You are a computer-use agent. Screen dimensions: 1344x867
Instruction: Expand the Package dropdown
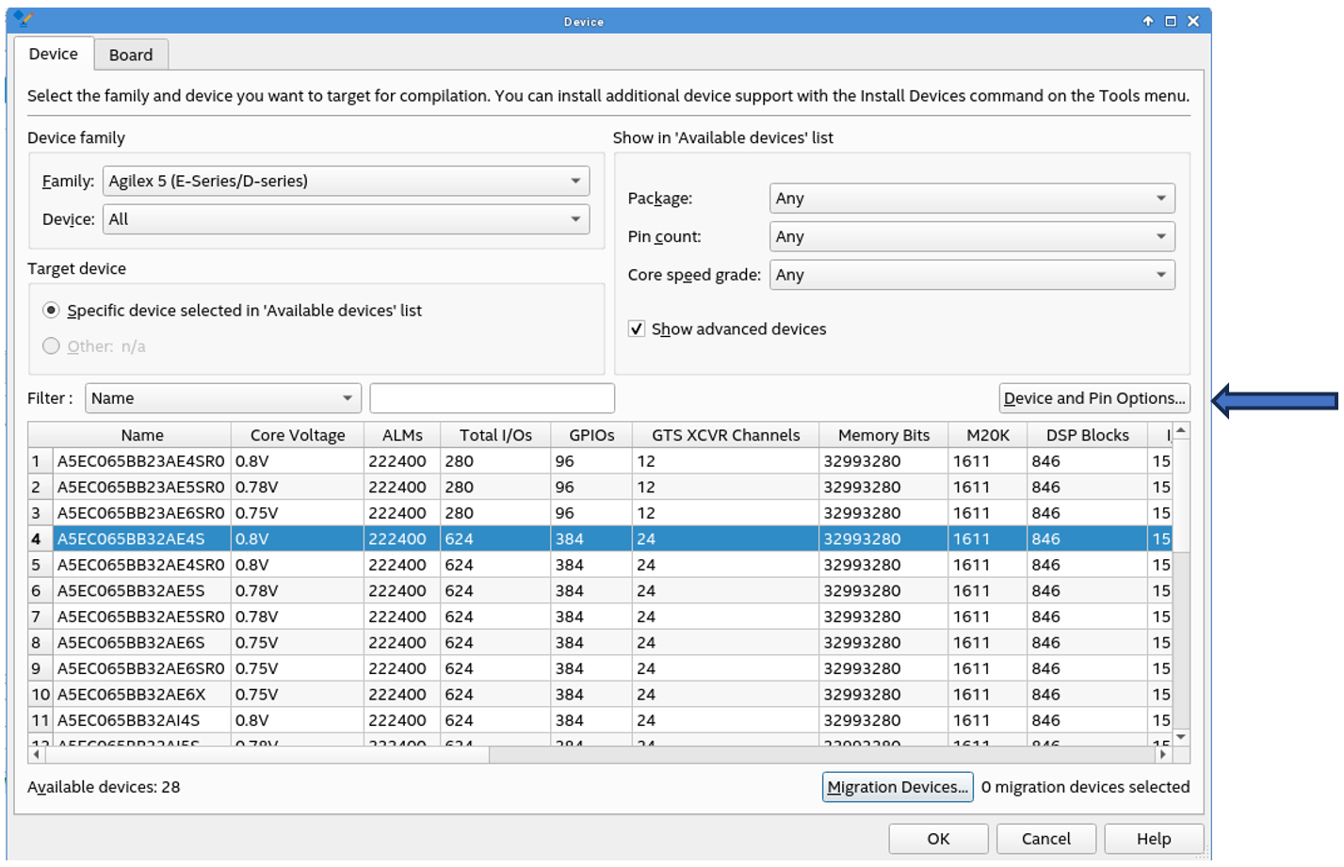click(x=971, y=199)
